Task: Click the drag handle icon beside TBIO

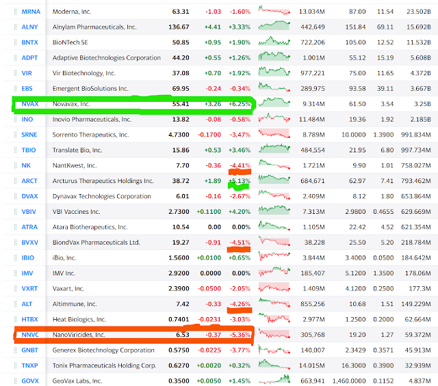Action: pos(15,150)
